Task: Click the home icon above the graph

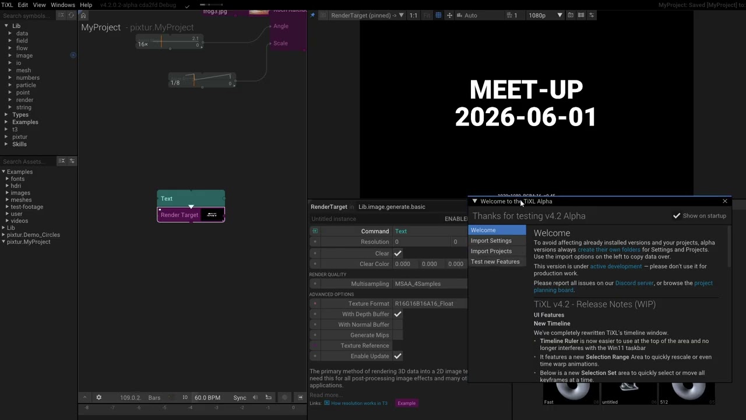Action: pos(83,16)
